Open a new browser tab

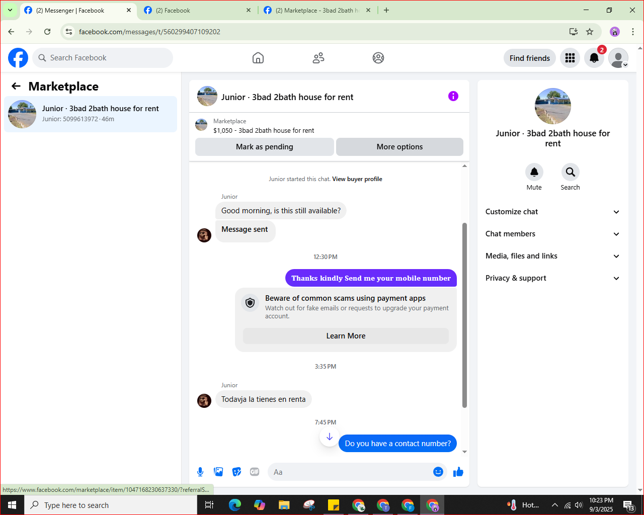pyautogui.click(x=386, y=10)
